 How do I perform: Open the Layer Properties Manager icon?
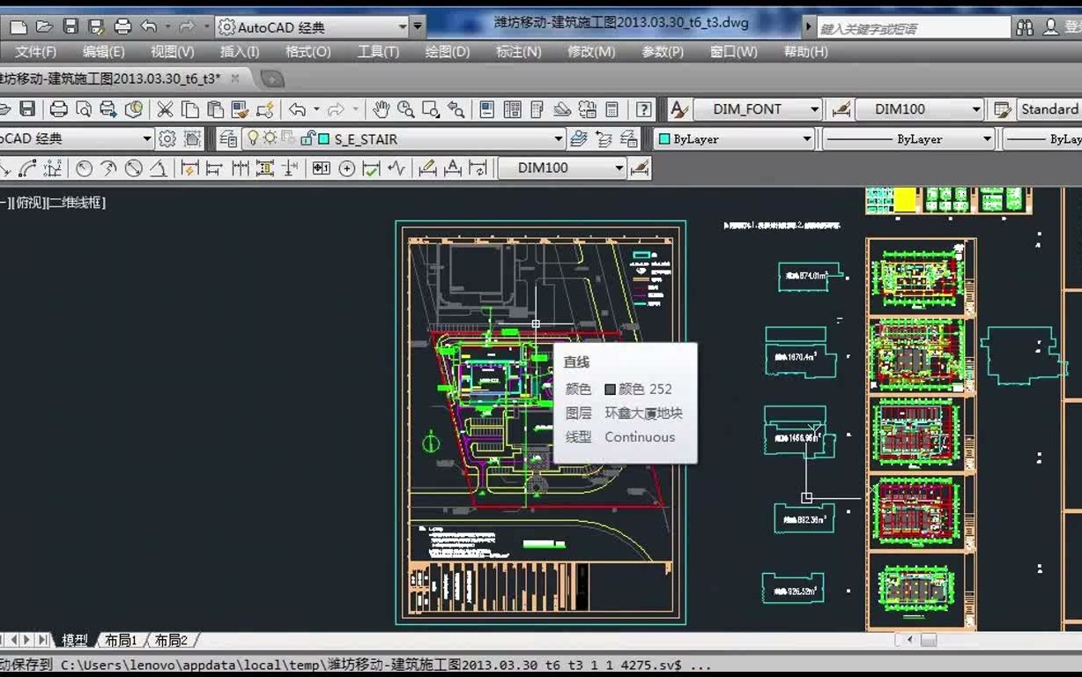click(x=228, y=139)
